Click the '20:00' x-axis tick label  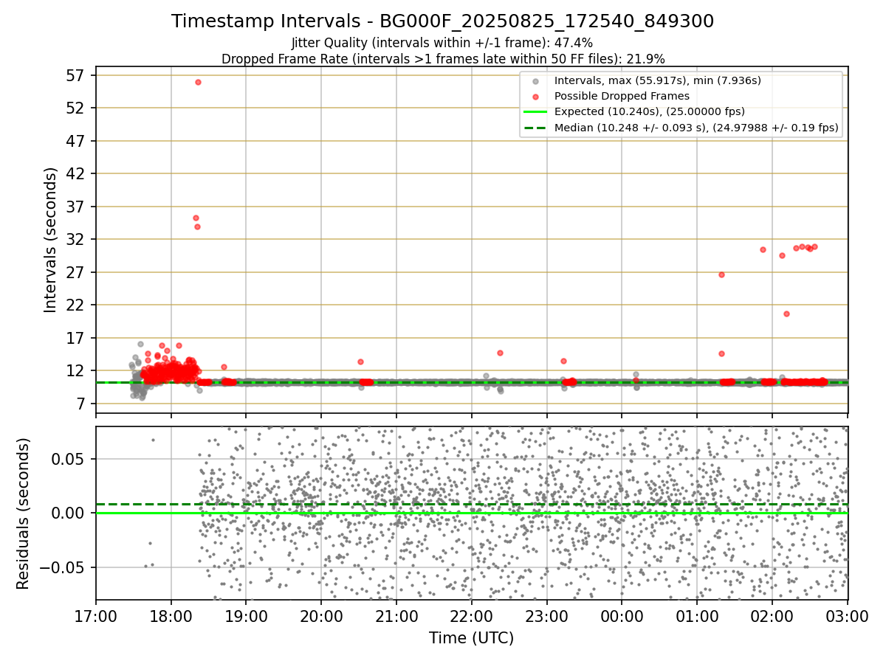[x=321, y=617]
